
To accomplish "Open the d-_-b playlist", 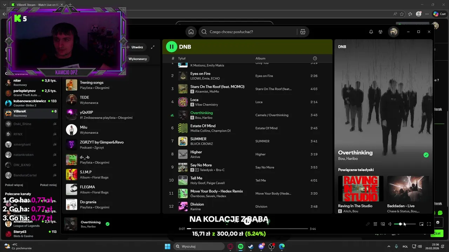I will click(x=112, y=160).
